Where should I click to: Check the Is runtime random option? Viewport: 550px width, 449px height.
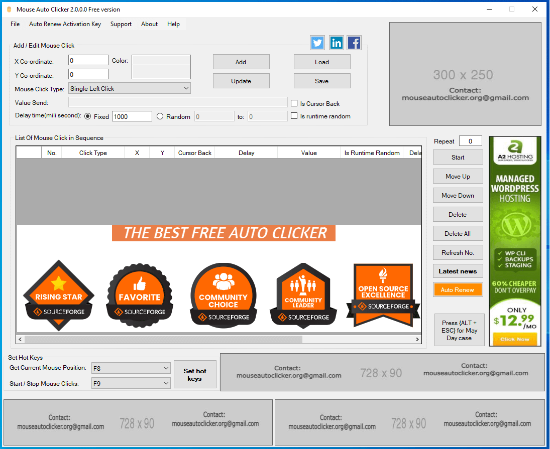tap(294, 116)
